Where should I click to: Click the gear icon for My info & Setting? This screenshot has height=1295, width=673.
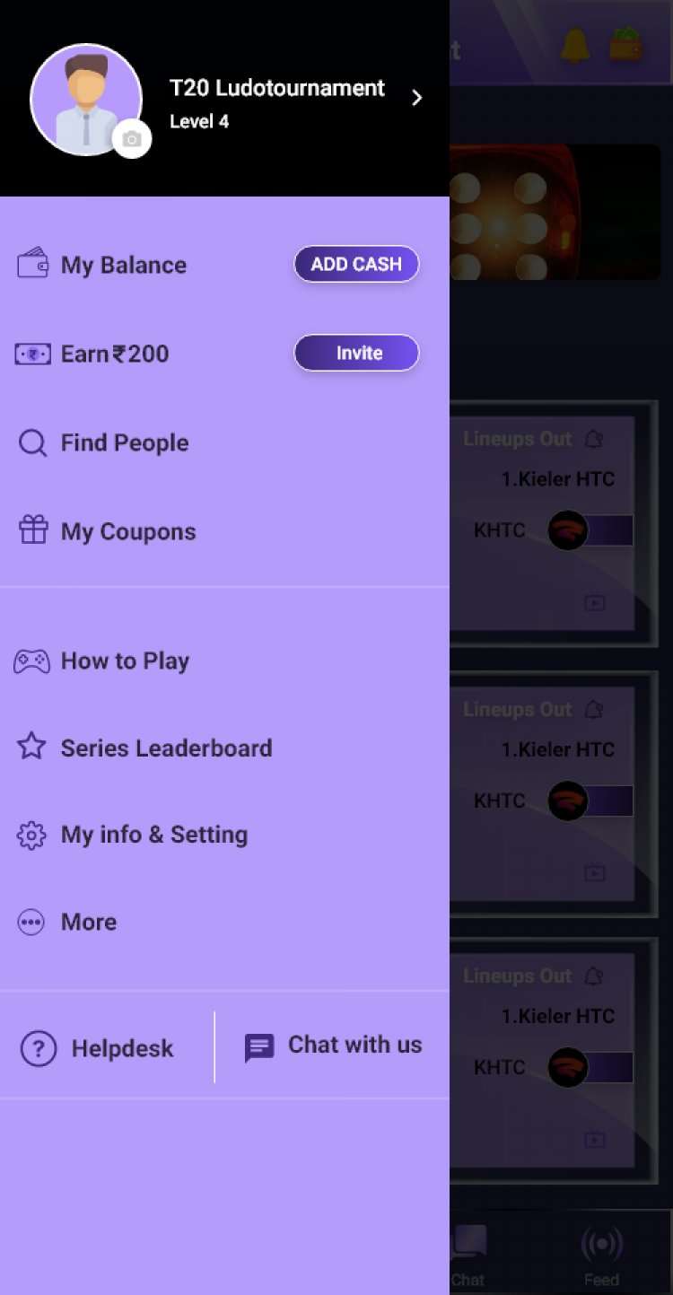[x=31, y=836]
